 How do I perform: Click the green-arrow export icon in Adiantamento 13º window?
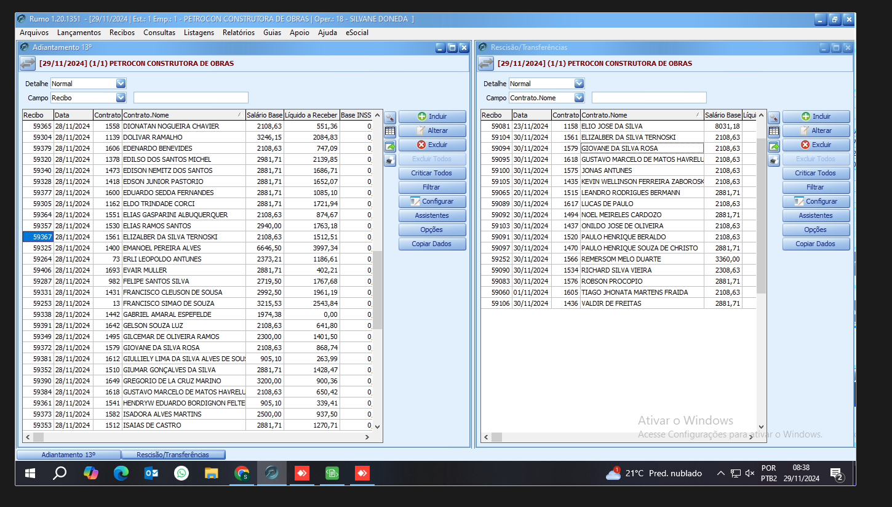390,146
